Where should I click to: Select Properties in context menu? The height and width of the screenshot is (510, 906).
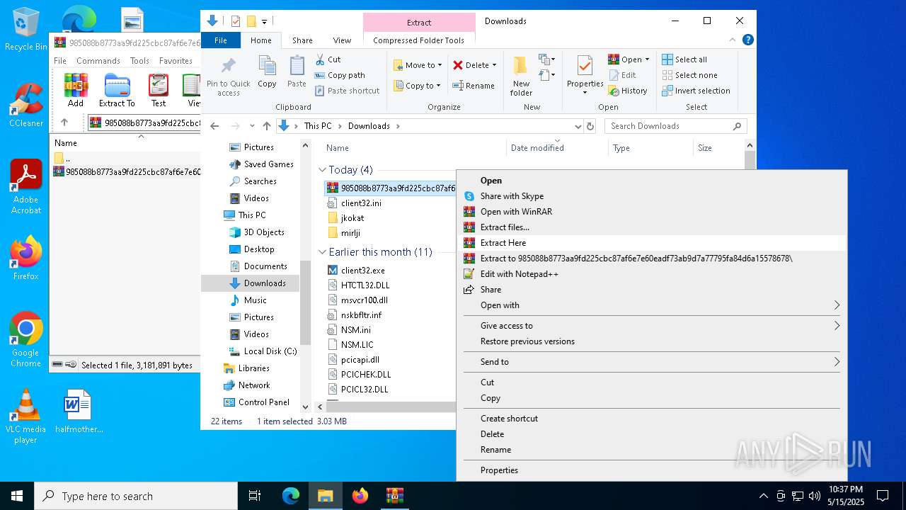[x=651, y=470]
